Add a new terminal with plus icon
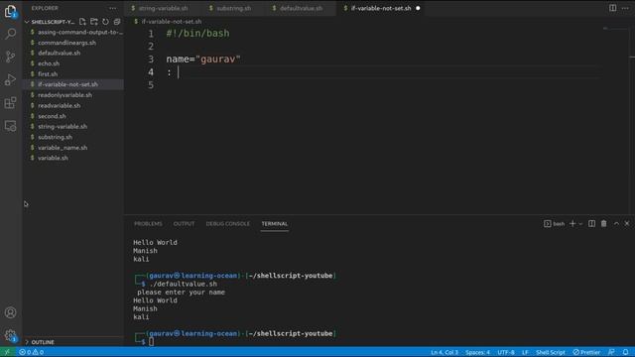Viewport: 635px width, 357px height. 572,223
